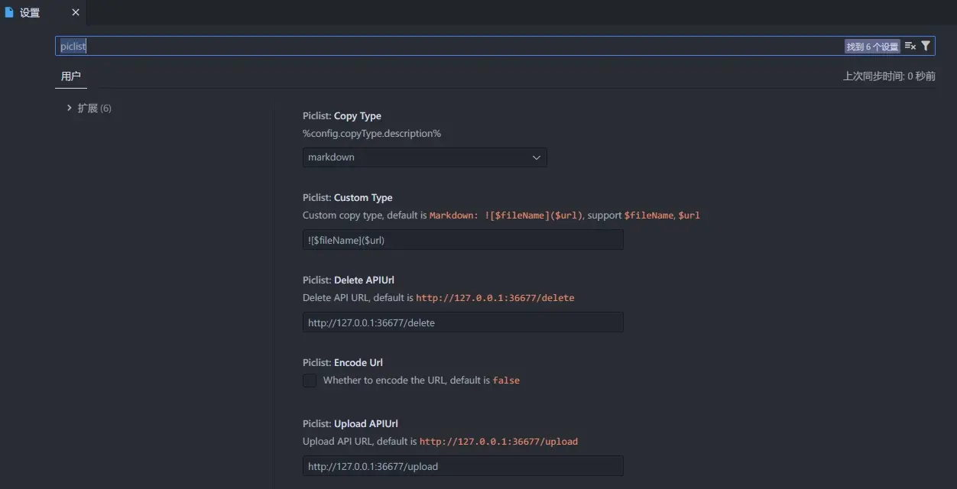
Task: Click the Delete APIUrl text box
Action: pyautogui.click(x=462, y=322)
